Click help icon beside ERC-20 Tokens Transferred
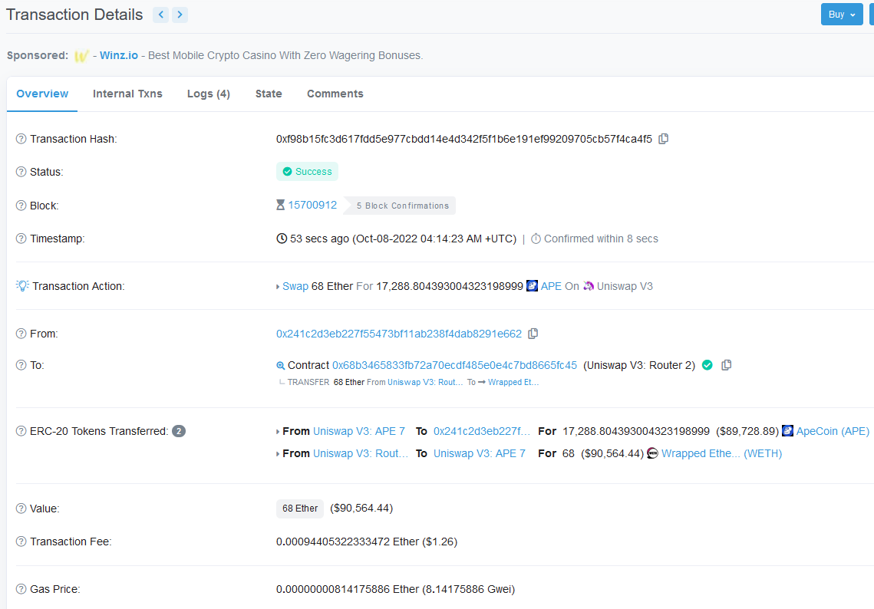 coord(21,431)
